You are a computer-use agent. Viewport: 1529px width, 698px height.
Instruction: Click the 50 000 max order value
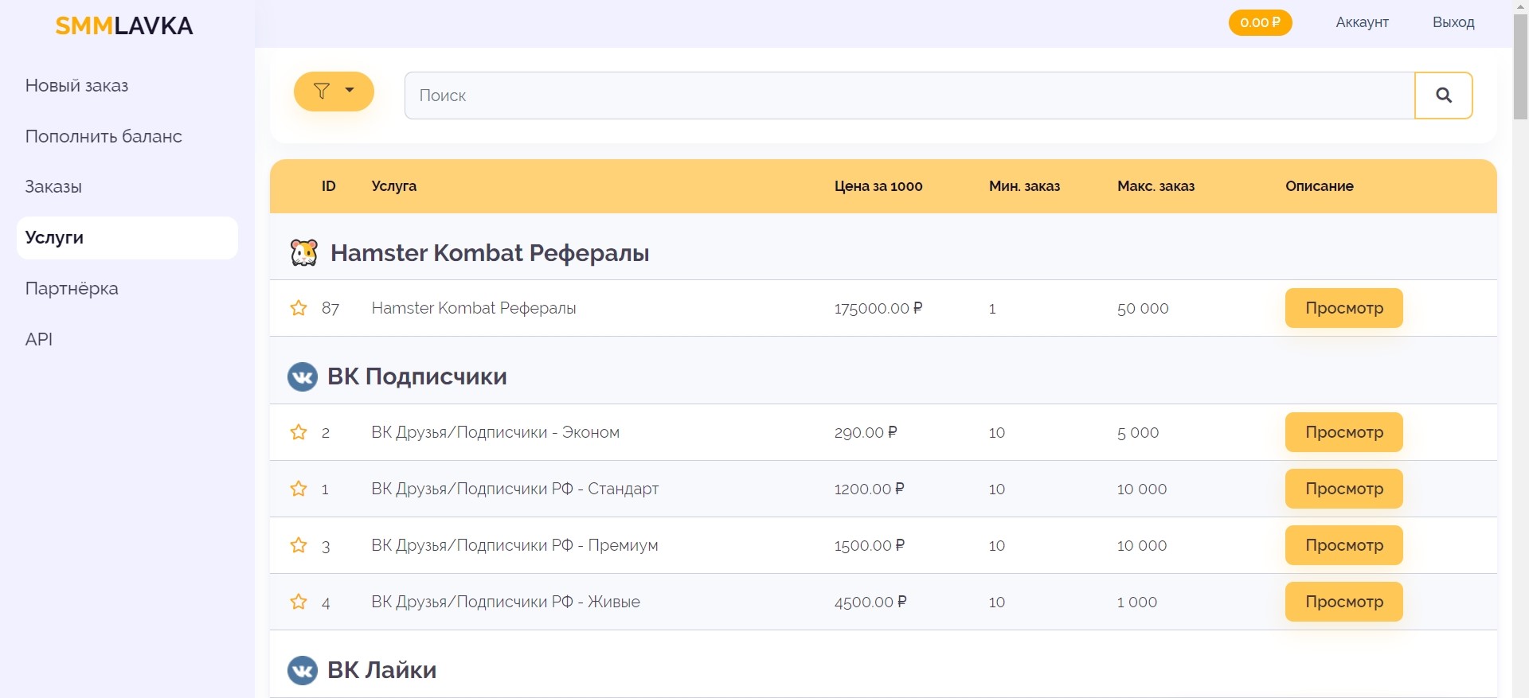[x=1143, y=308]
